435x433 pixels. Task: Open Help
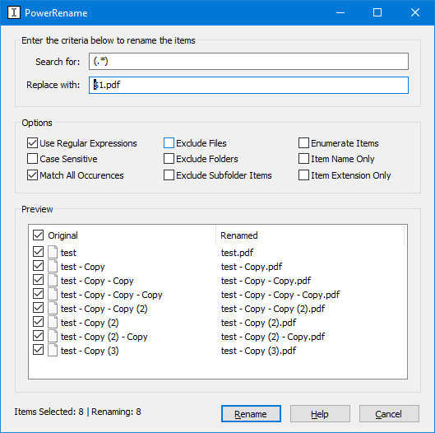[320, 413]
